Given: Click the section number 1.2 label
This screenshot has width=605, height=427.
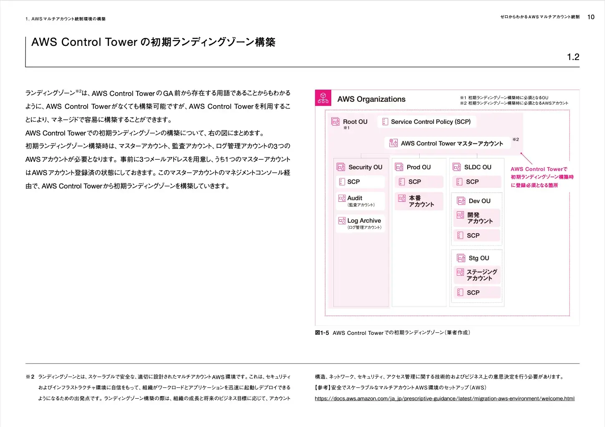Looking at the screenshot, I should coord(572,57).
